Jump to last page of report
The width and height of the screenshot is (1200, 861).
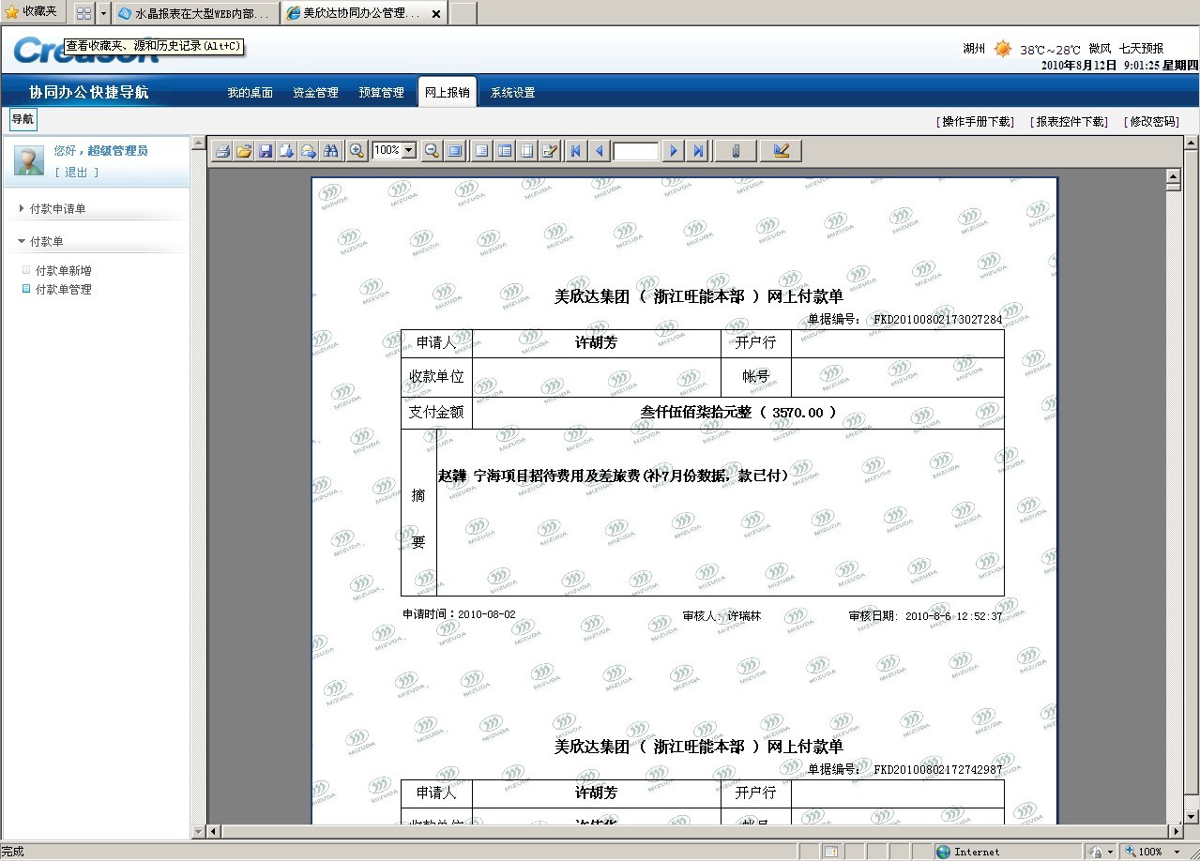[697, 150]
